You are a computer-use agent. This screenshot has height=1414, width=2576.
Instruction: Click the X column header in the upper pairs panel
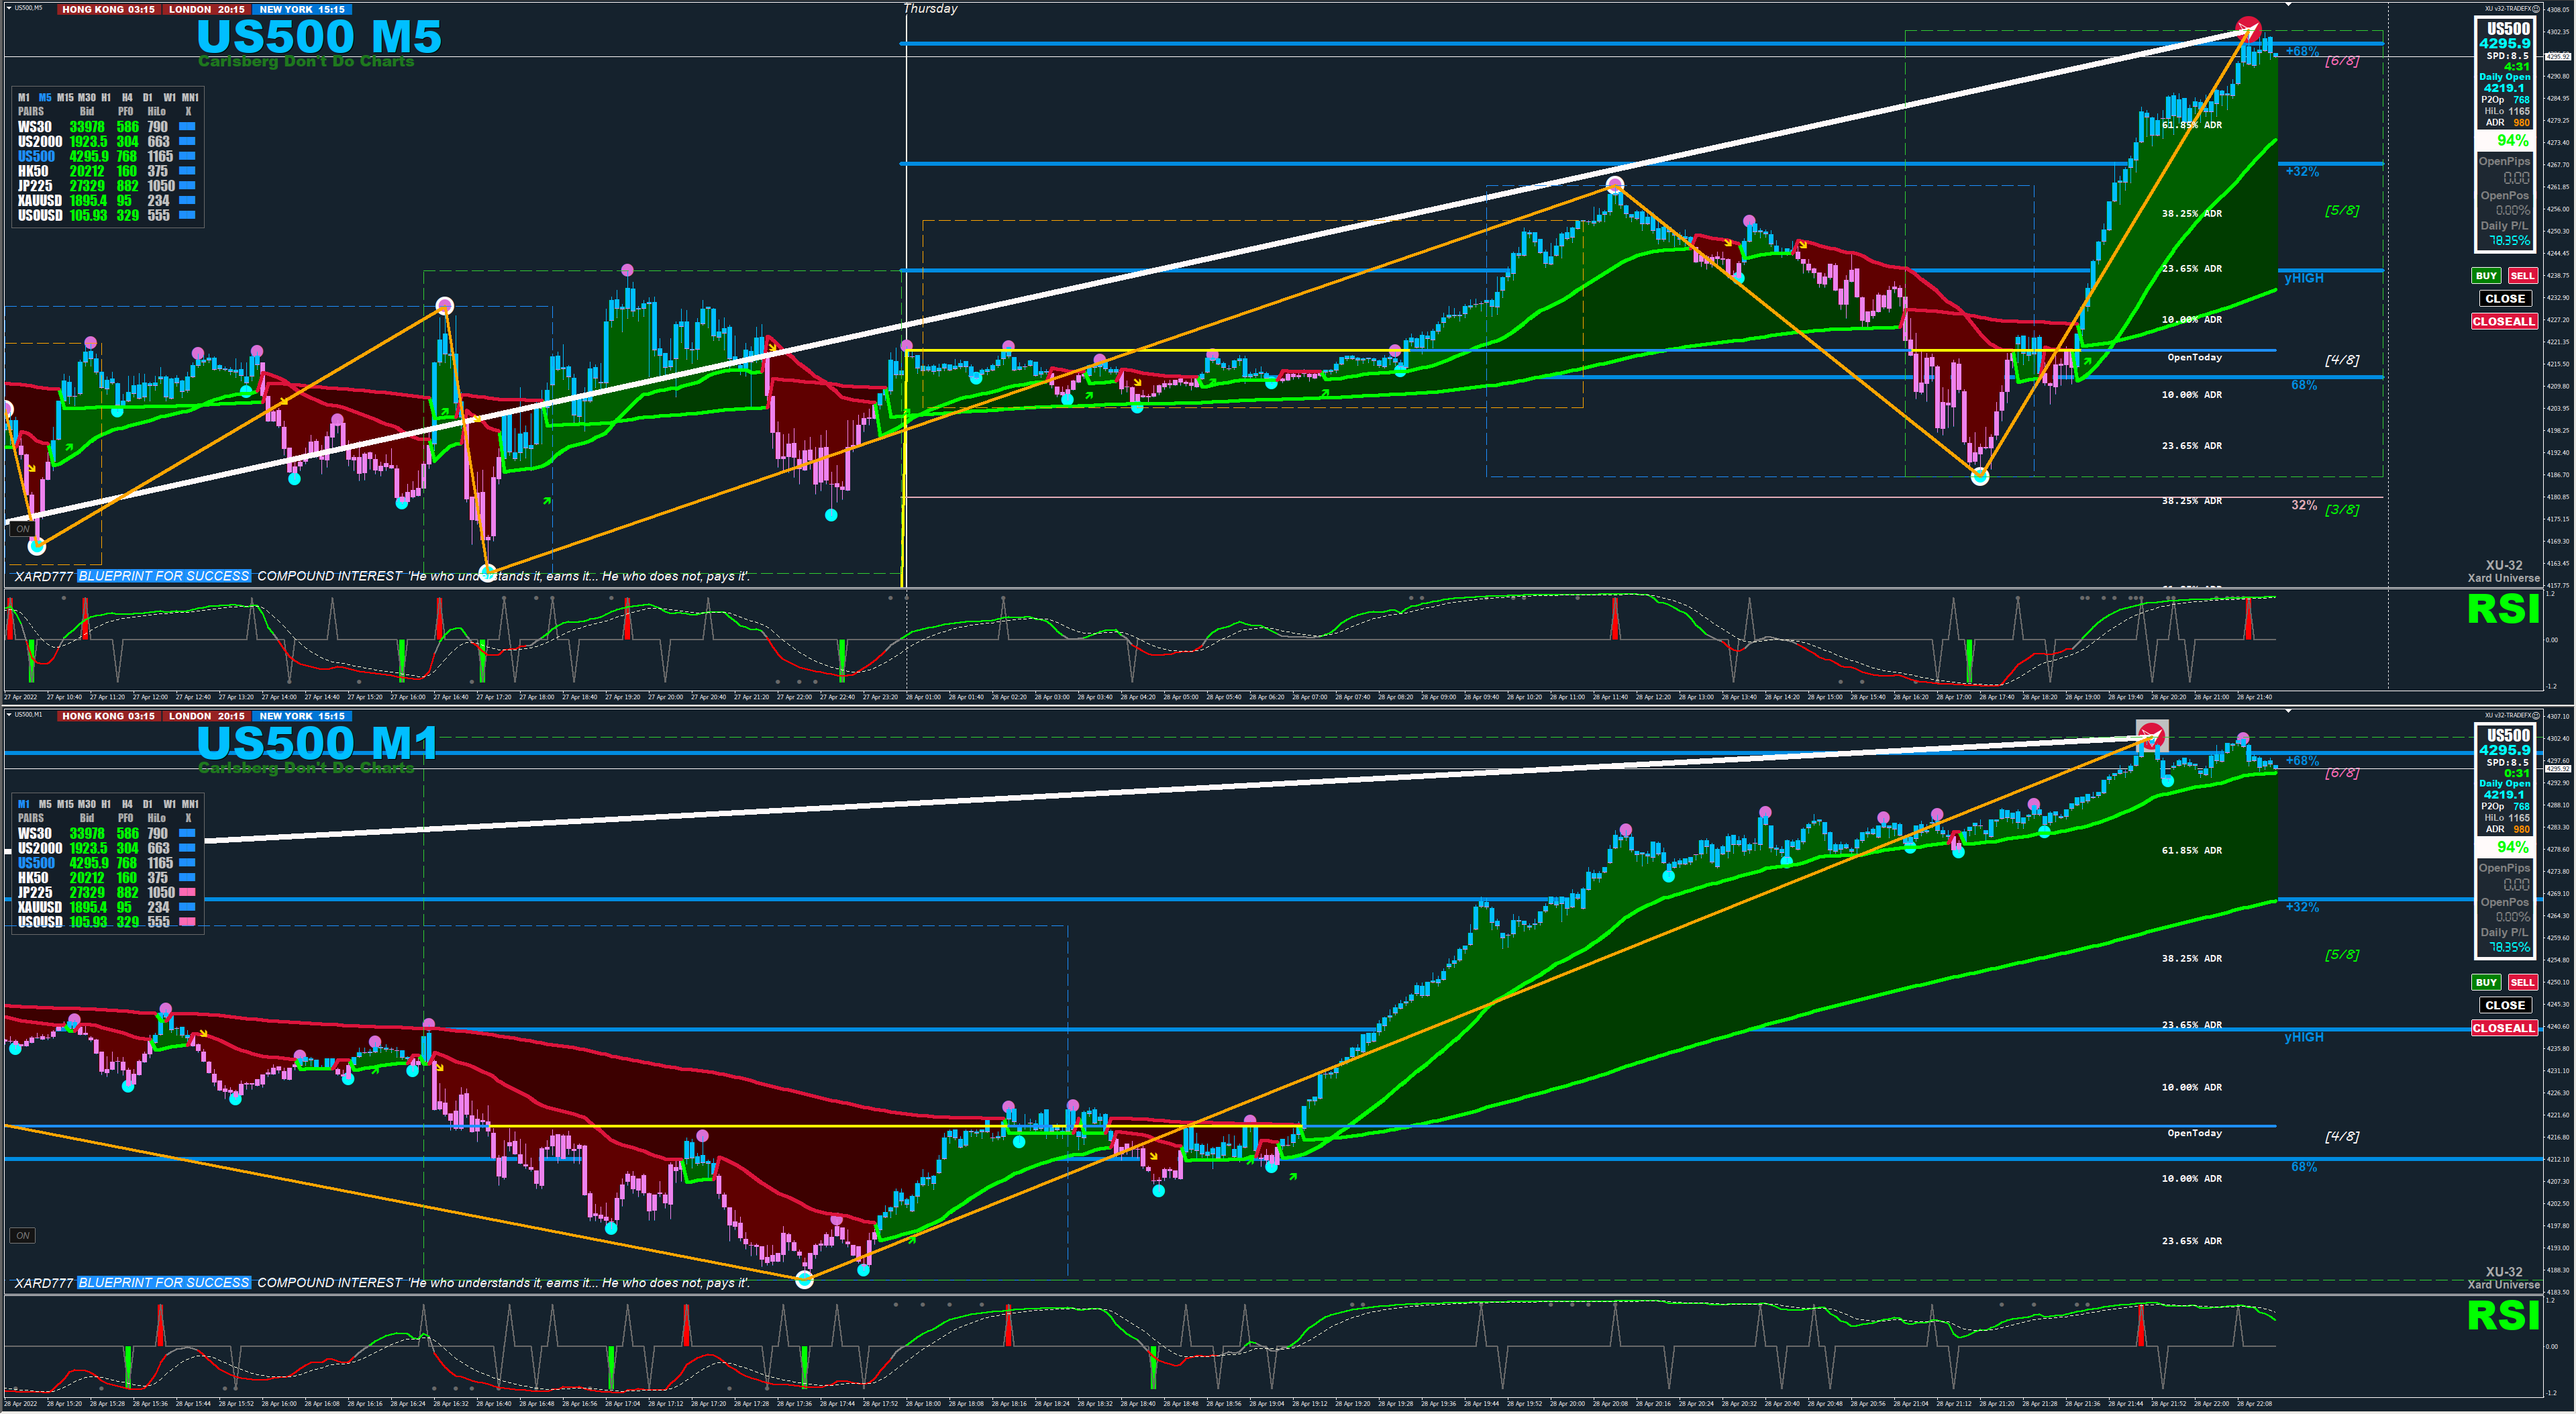188,112
